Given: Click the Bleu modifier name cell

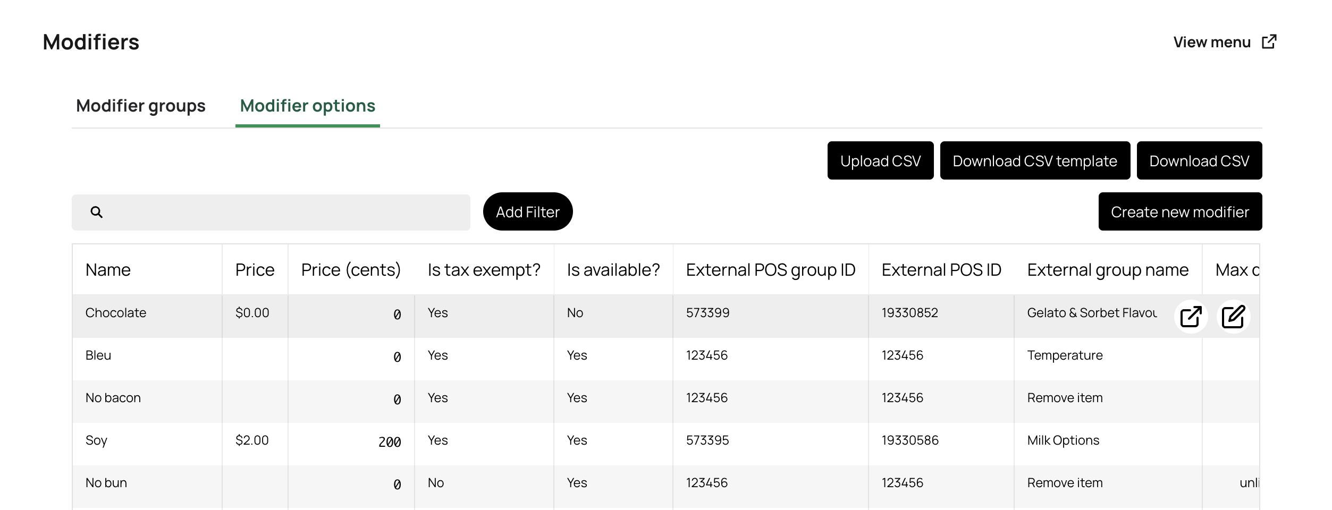Looking at the screenshot, I should point(98,355).
